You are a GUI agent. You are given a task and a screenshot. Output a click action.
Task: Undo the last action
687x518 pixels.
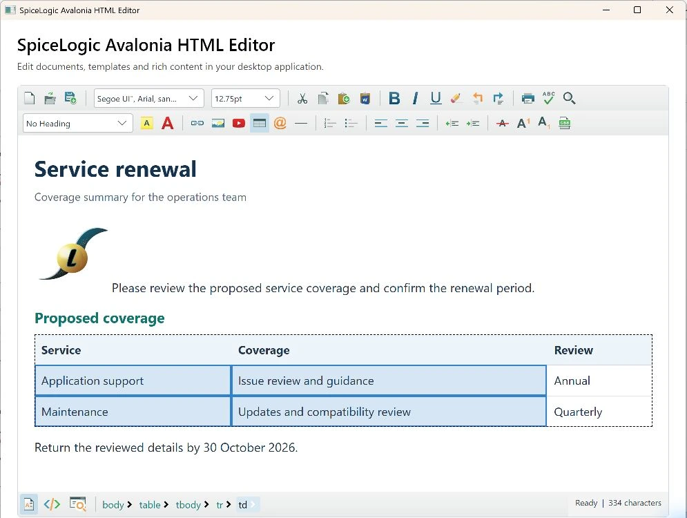[477, 98]
